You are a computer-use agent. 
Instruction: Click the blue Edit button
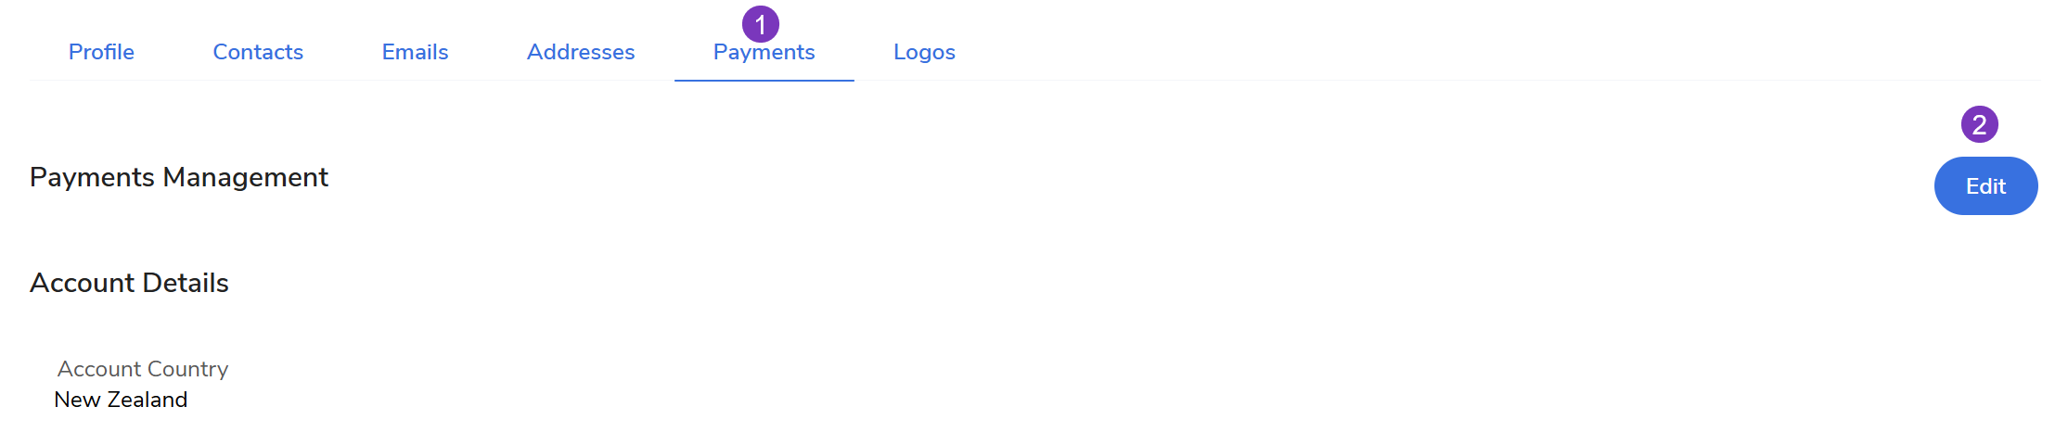point(1985,186)
